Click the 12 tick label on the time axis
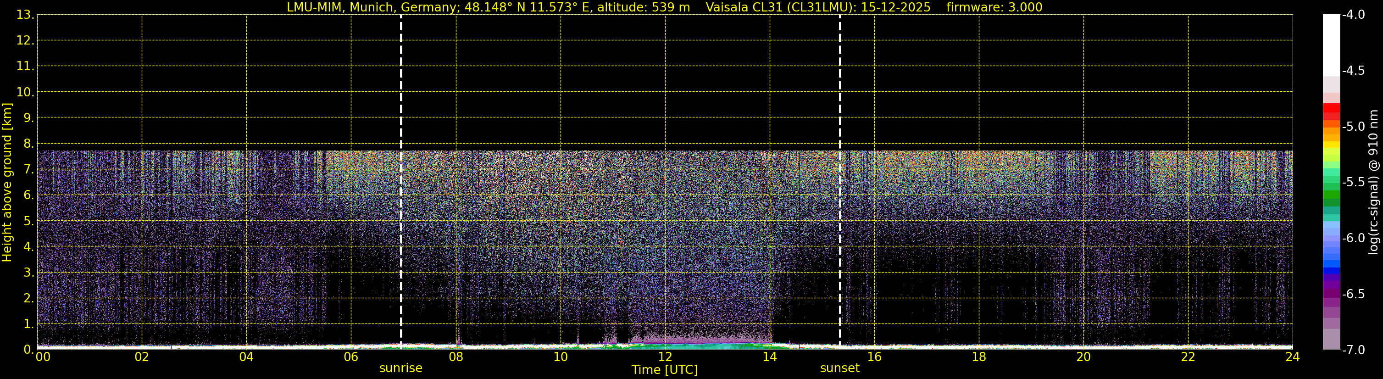Image resolution: width=1383 pixels, height=379 pixels. point(665,357)
